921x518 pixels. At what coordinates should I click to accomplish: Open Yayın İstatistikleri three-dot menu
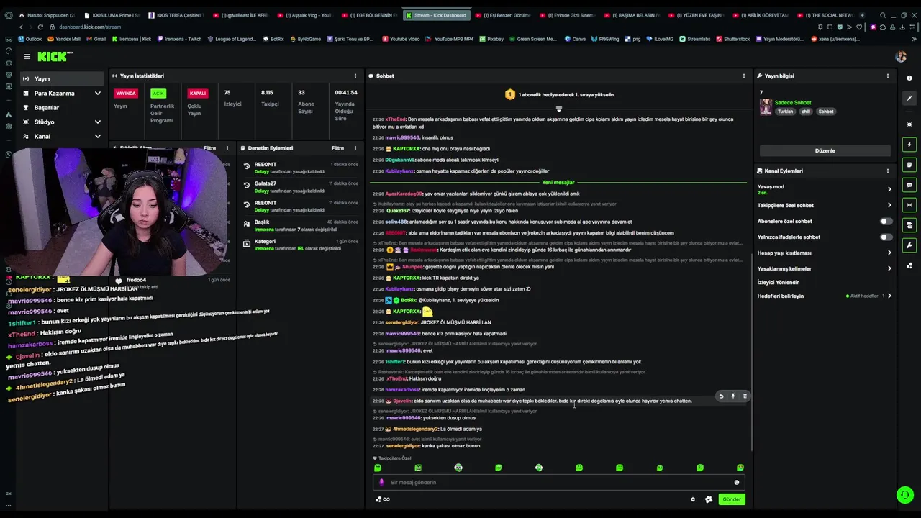pyautogui.click(x=355, y=76)
